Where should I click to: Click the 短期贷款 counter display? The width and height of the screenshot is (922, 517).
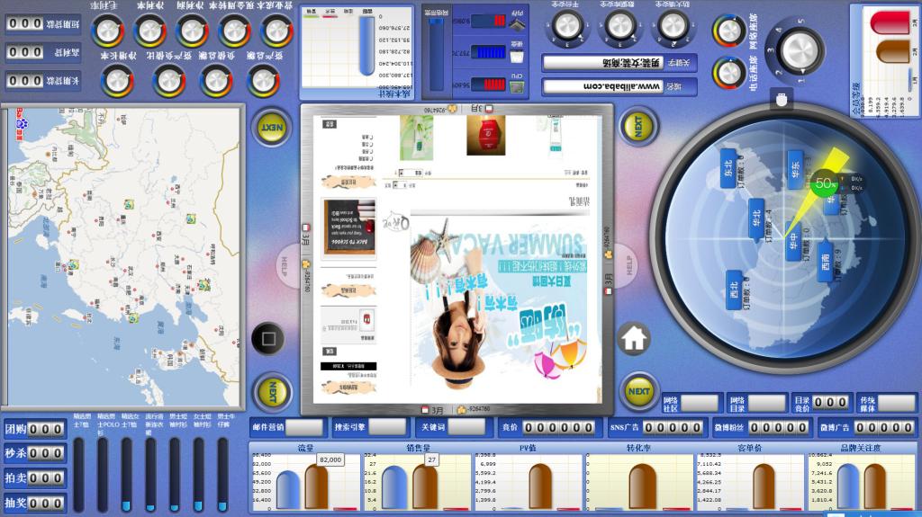coord(25,23)
